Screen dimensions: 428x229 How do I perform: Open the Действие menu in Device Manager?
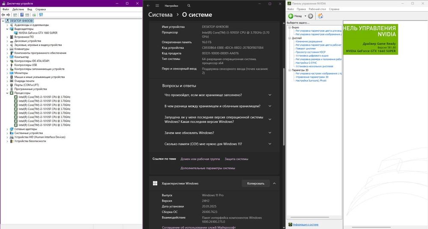click(18, 9)
